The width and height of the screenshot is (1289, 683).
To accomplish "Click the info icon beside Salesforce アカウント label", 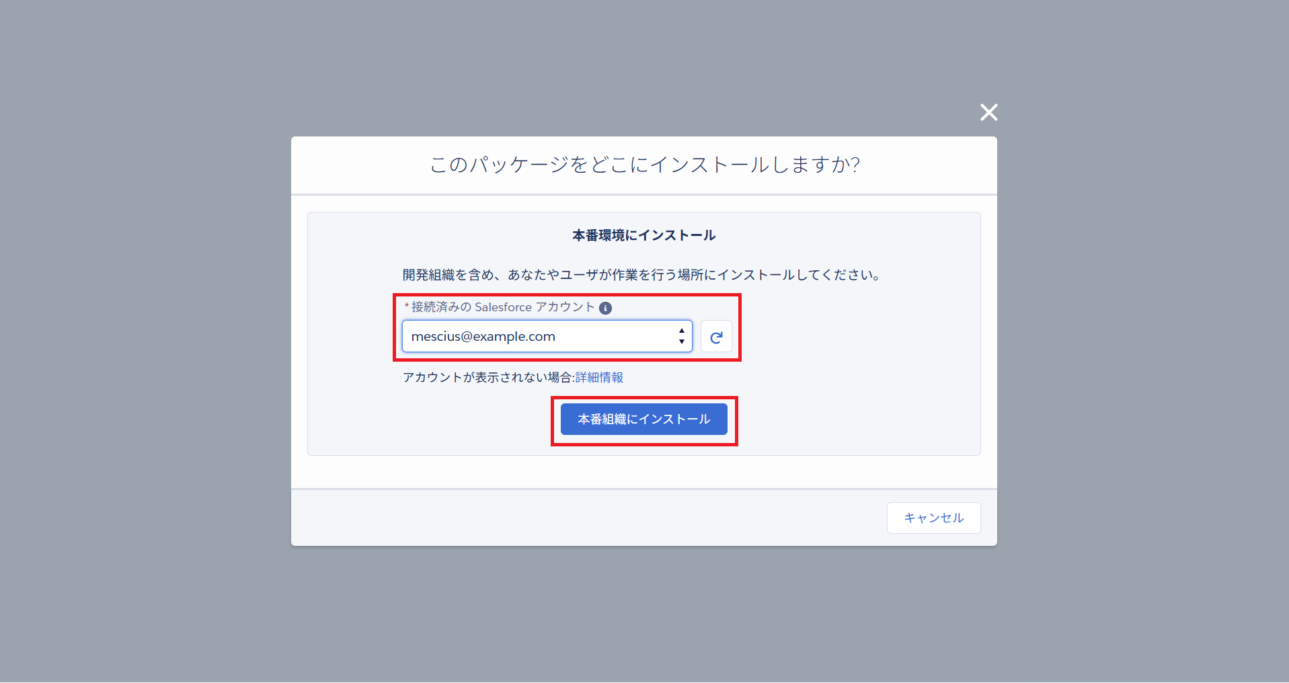I will 605,308.
